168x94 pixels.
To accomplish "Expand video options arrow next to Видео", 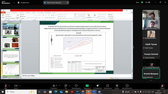I will (x=20, y=86).
